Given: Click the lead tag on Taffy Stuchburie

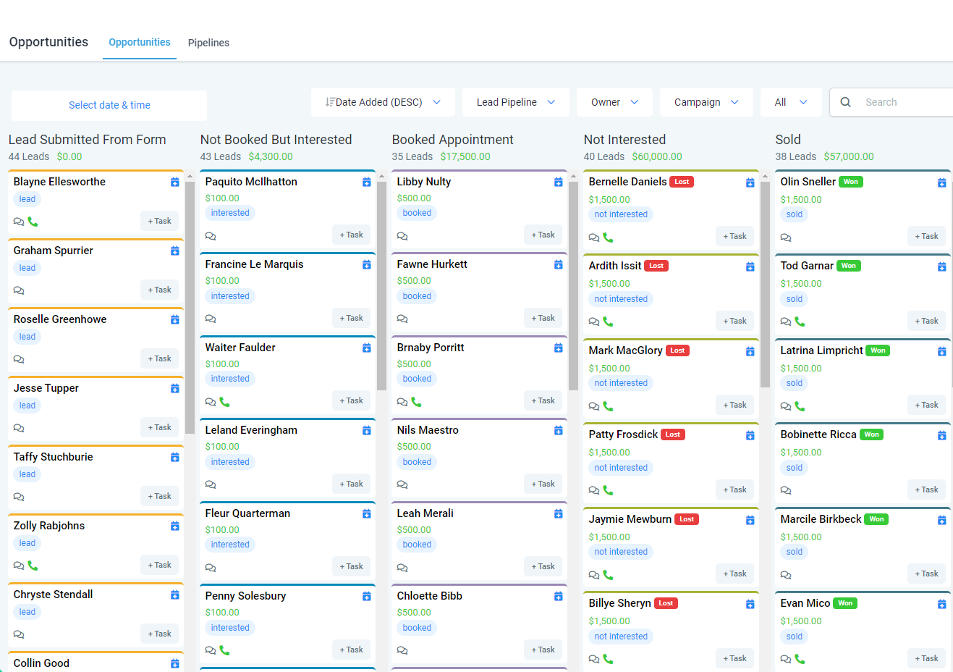Looking at the screenshot, I should point(27,474).
